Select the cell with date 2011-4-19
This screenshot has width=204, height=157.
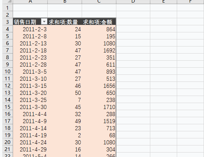pyautogui.click(x=30, y=135)
